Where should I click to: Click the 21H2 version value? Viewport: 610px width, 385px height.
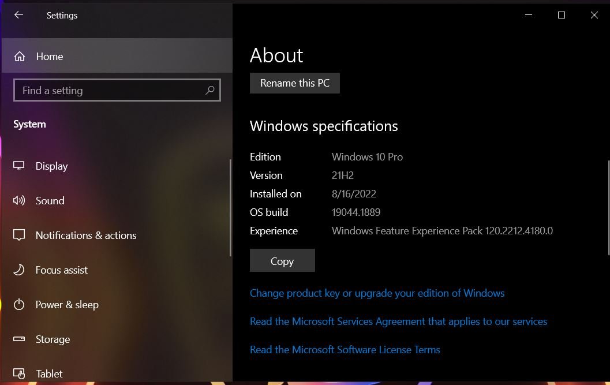pos(342,175)
